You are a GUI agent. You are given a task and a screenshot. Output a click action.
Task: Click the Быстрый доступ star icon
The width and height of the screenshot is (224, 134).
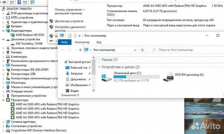click(66, 62)
